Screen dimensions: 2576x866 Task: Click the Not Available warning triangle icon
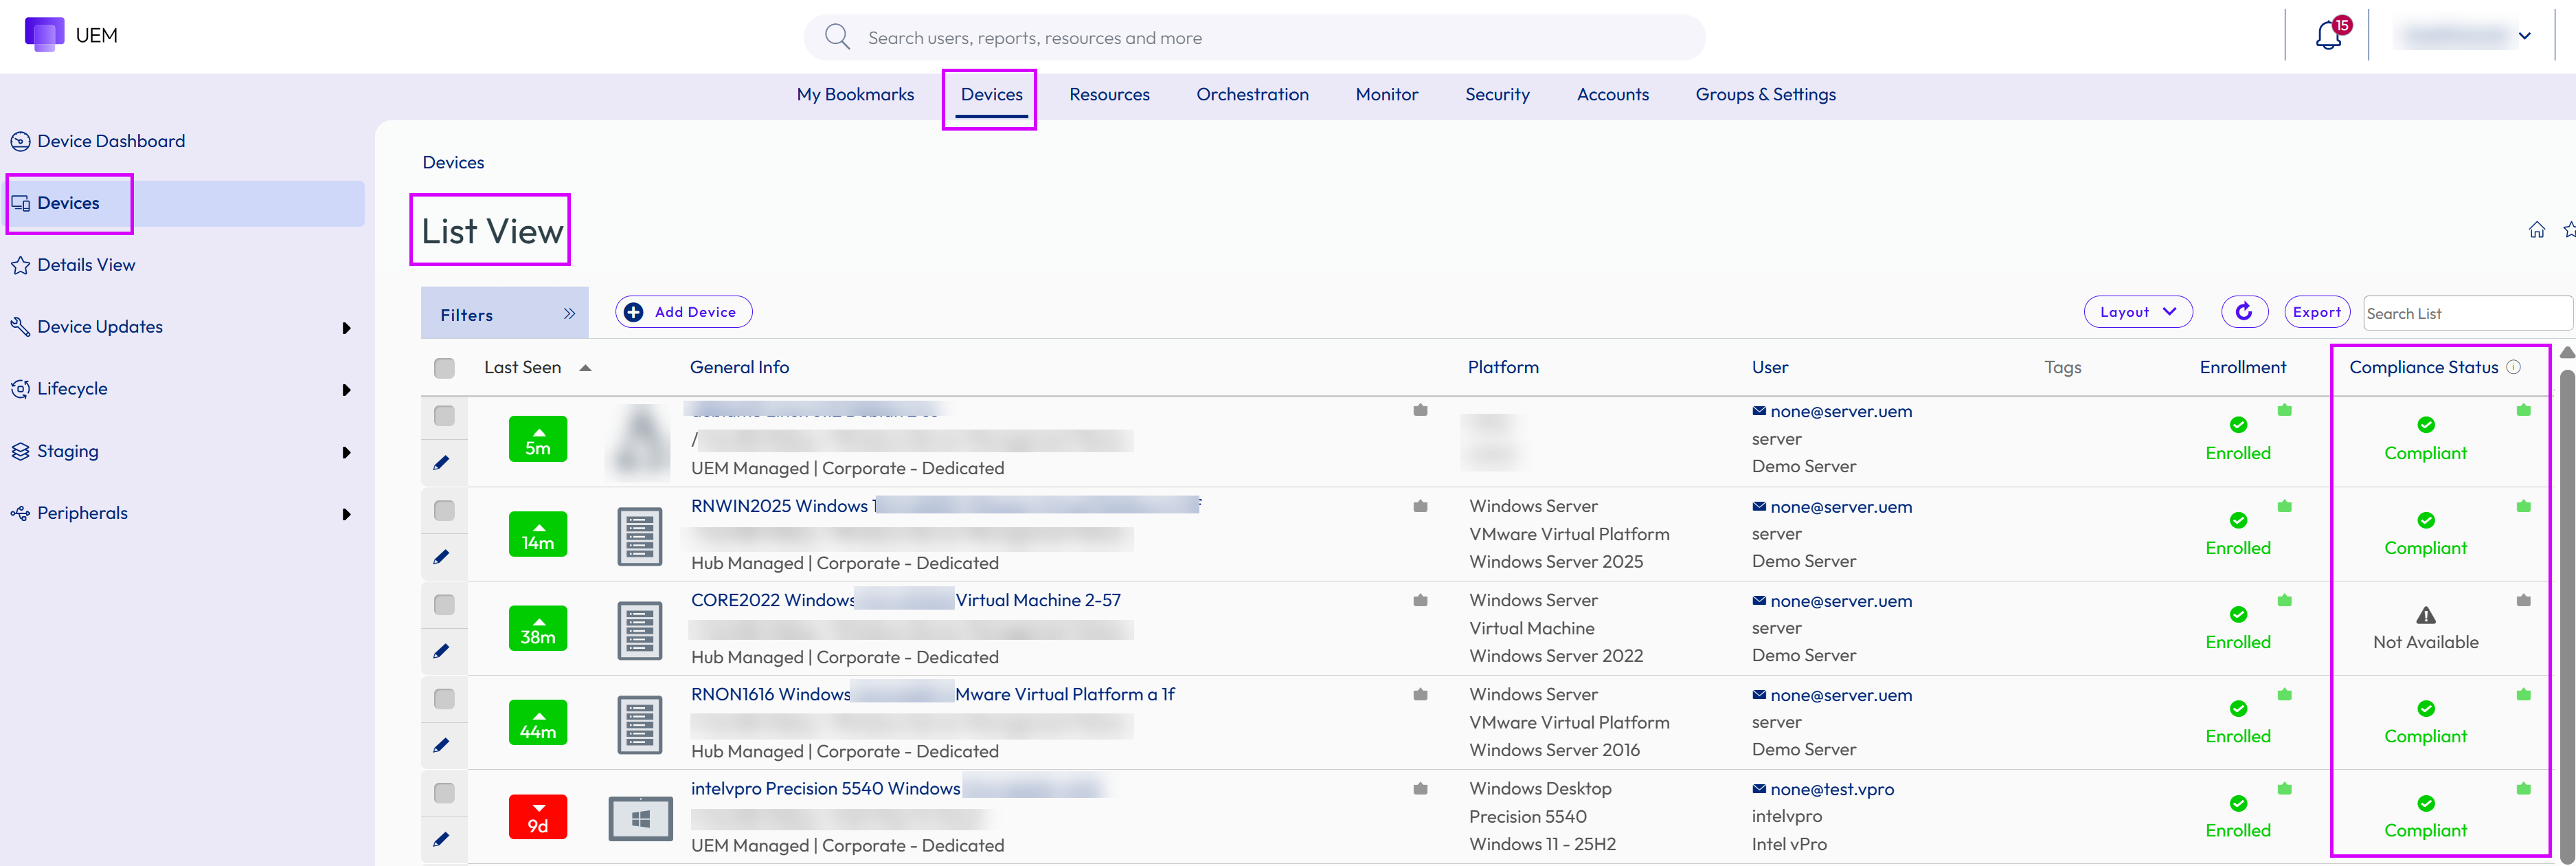coord(2426,615)
